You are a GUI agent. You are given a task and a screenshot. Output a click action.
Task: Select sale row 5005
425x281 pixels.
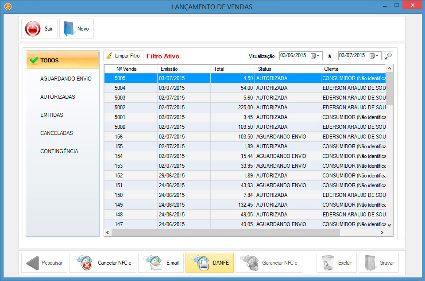(245, 78)
